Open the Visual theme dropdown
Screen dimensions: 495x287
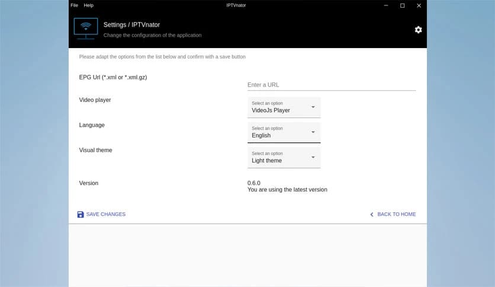pyautogui.click(x=284, y=157)
